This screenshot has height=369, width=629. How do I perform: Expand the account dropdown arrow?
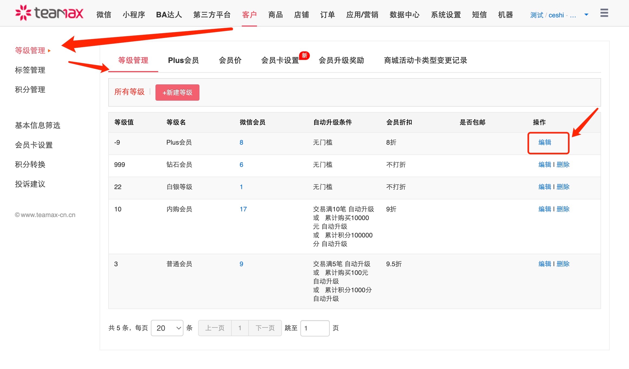pos(586,15)
